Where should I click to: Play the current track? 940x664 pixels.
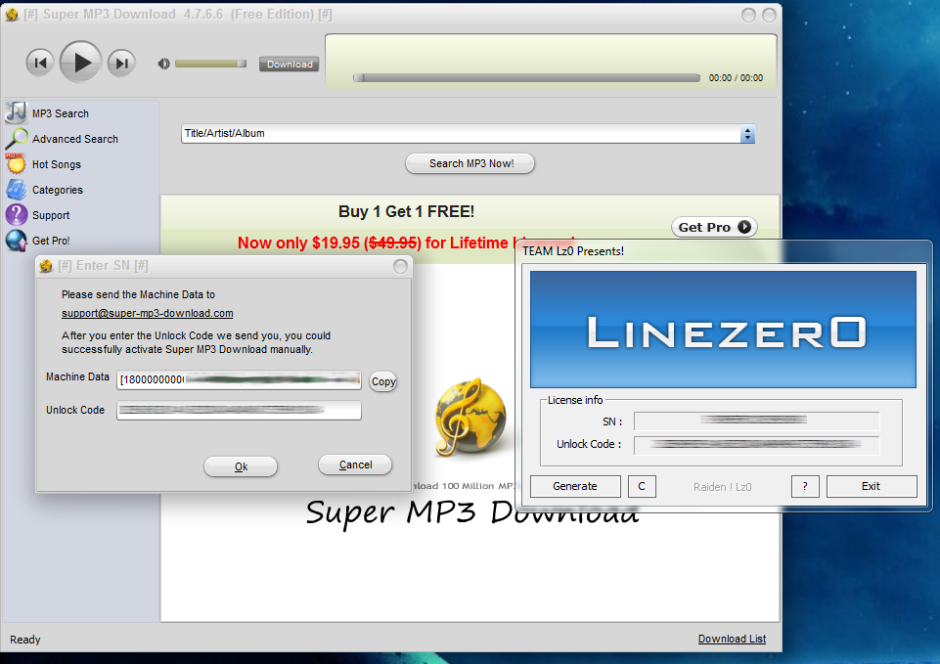80,62
